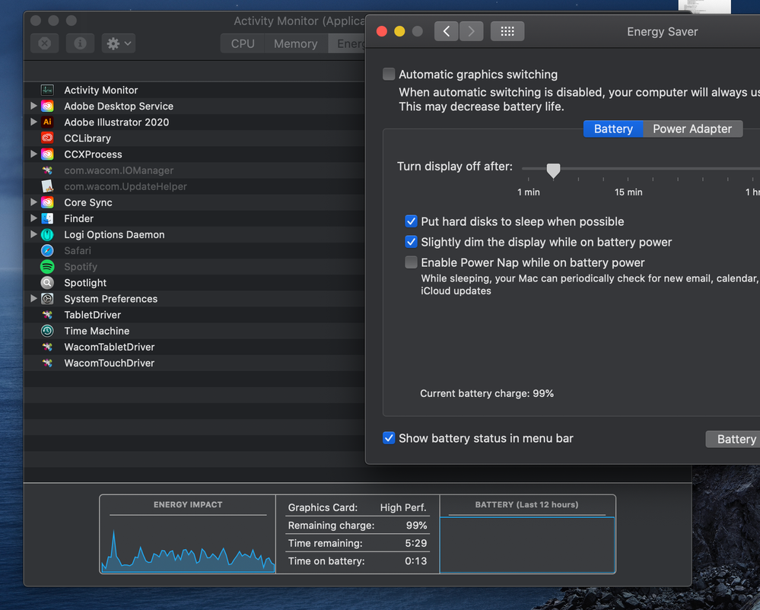Click the Spotlight magnifier icon
This screenshot has height=610, width=760.
coord(47,282)
